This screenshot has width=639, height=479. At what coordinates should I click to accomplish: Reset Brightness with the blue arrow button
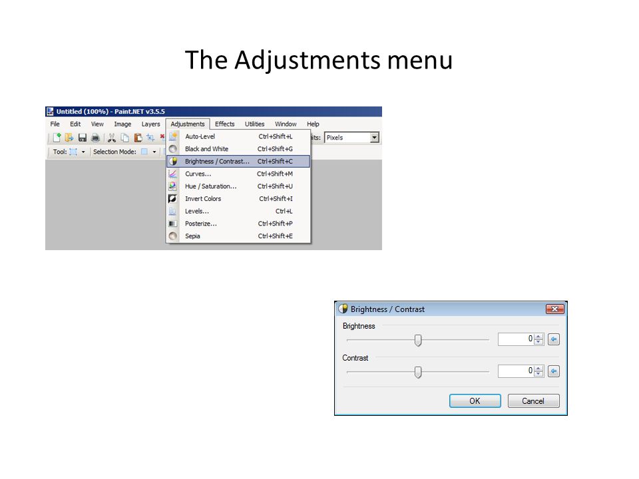point(553,339)
